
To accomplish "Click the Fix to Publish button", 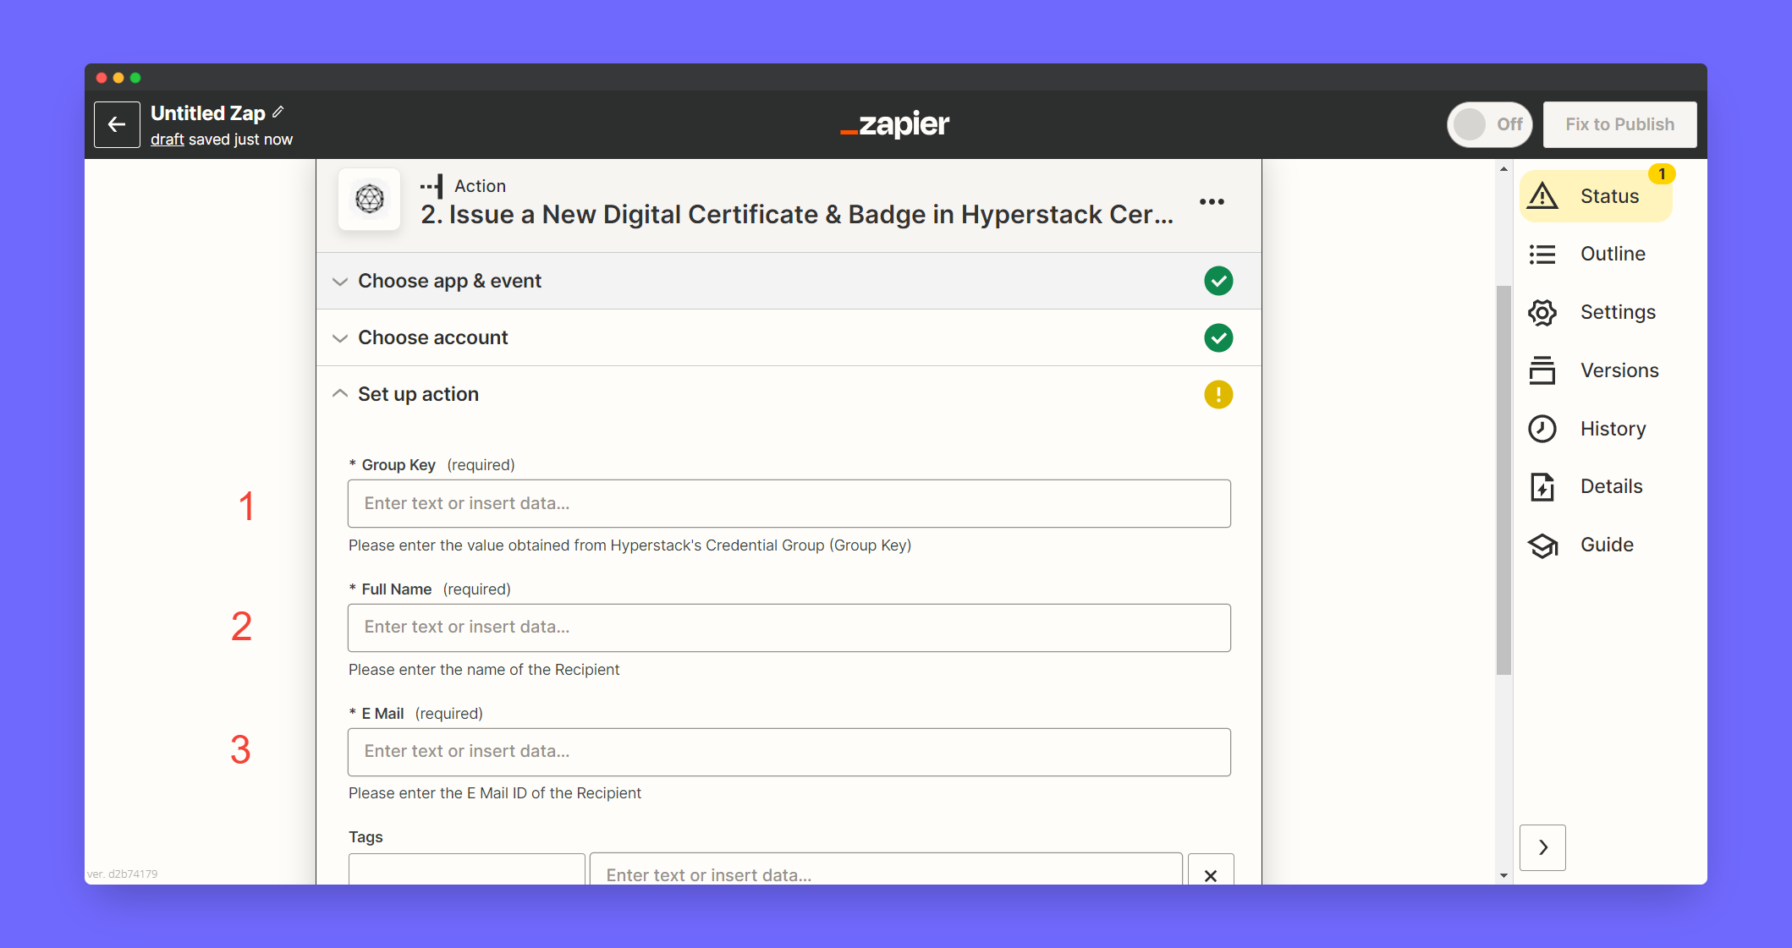I will [1619, 125].
